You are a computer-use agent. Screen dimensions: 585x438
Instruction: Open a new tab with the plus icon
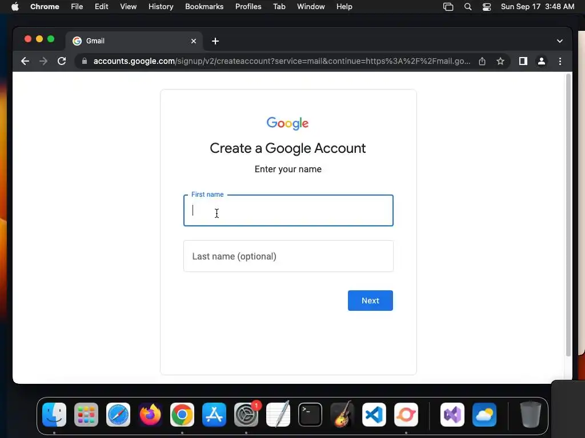(215, 41)
